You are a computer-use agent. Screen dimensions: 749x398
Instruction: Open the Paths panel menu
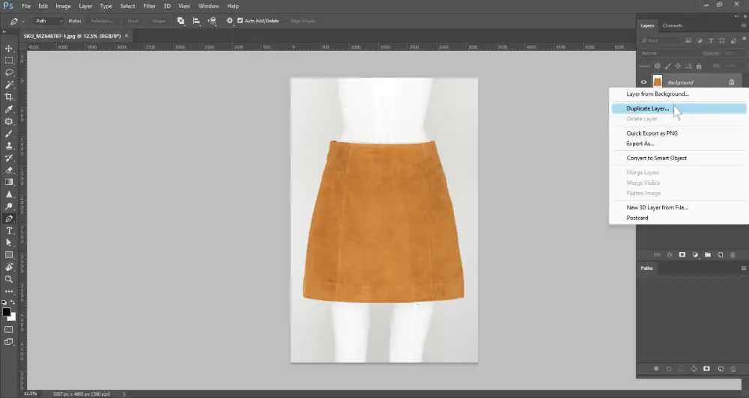(x=743, y=268)
